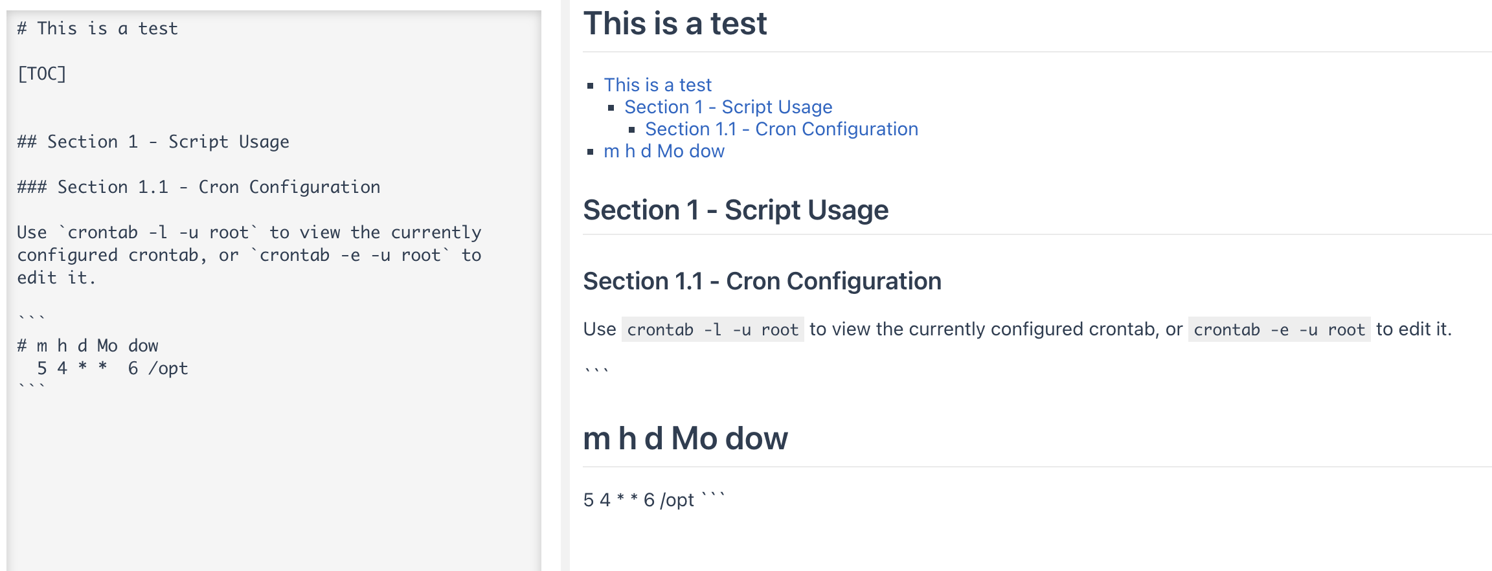Open "This is a test" table of contents link
1492x571 pixels.
pos(657,85)
